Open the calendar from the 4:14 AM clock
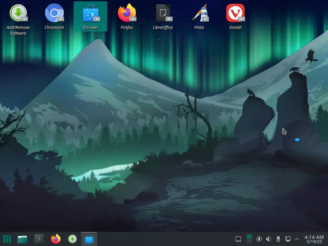The width and height of the screenshot is (328, 246). click(x=314, y=239)
